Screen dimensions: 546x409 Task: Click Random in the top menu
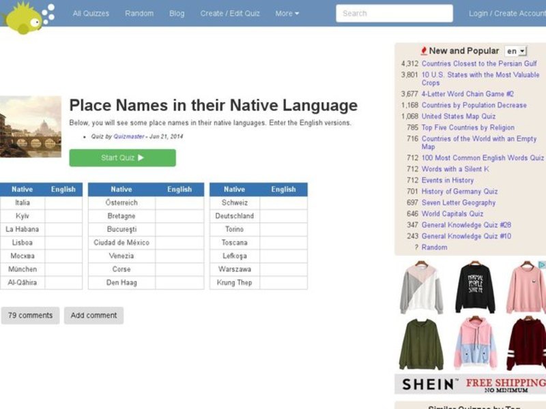pyautogui.click(x=139, y=13)
